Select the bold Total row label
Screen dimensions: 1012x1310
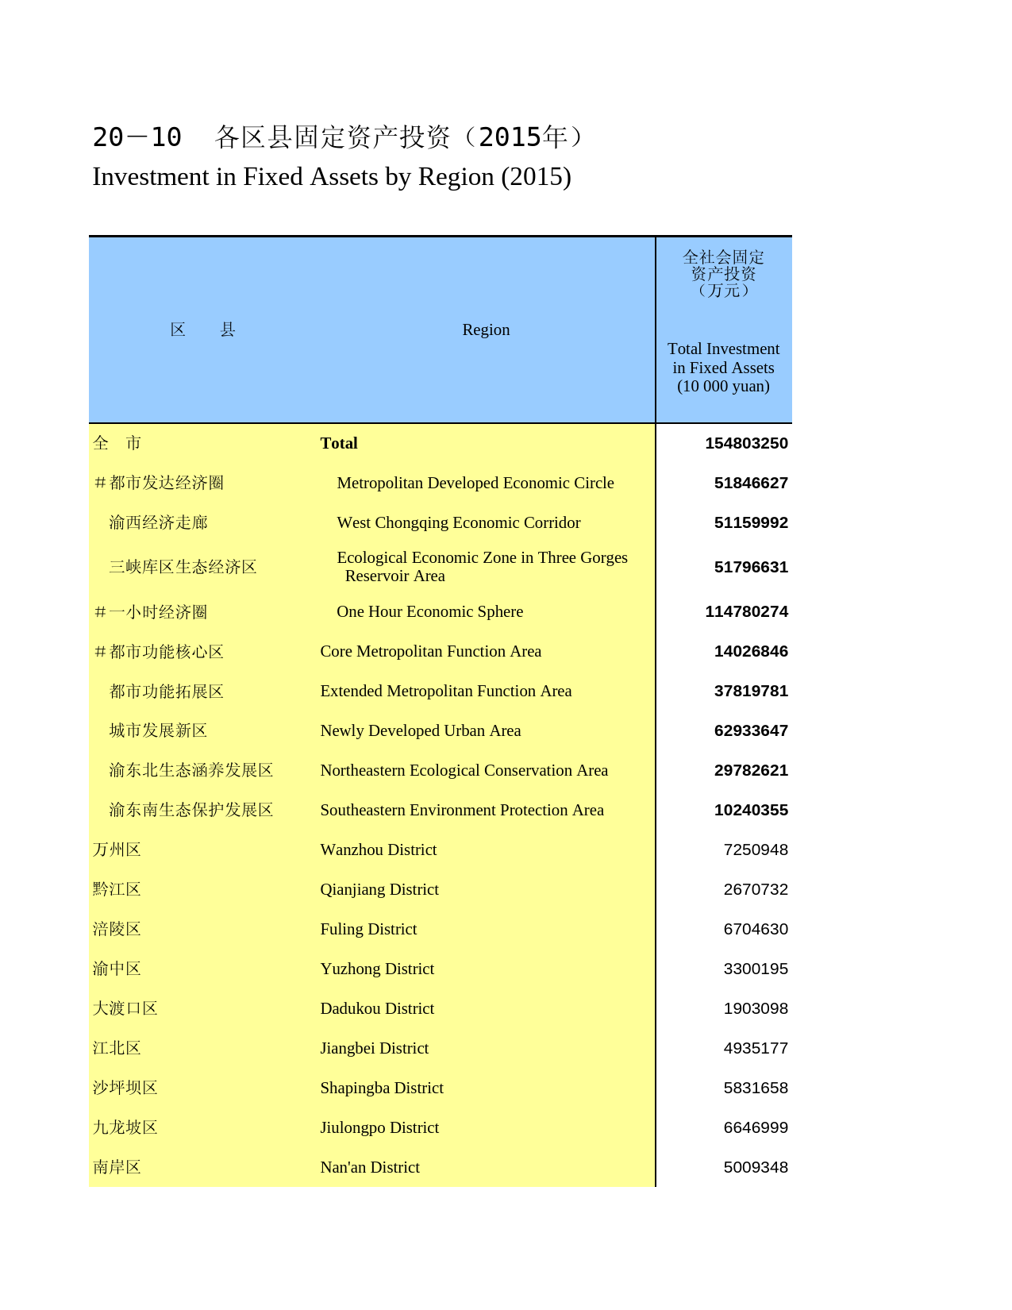point(339,443)
